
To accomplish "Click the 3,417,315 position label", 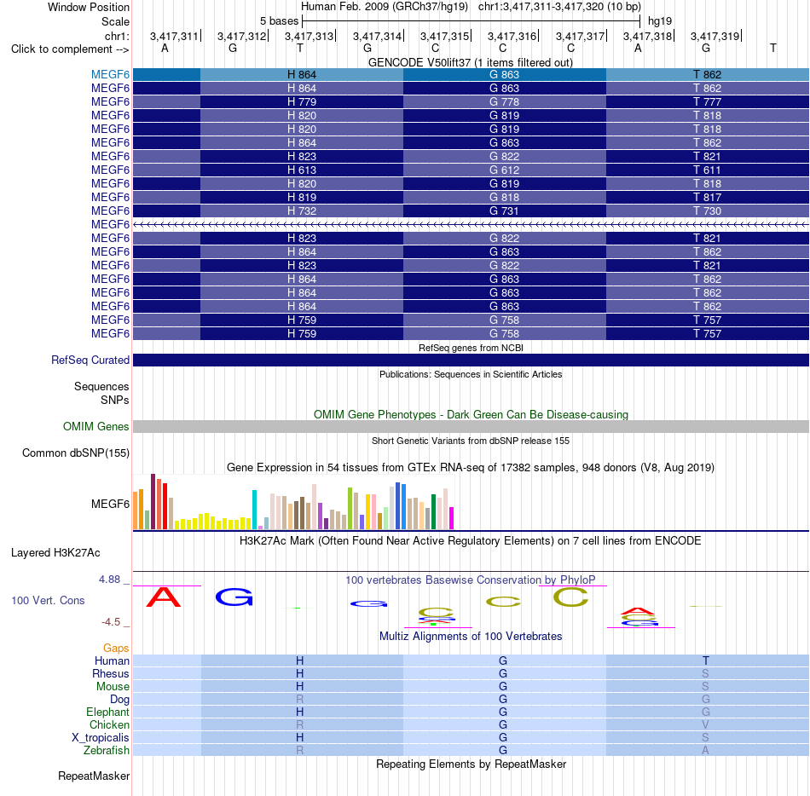I will pos(444,36).
